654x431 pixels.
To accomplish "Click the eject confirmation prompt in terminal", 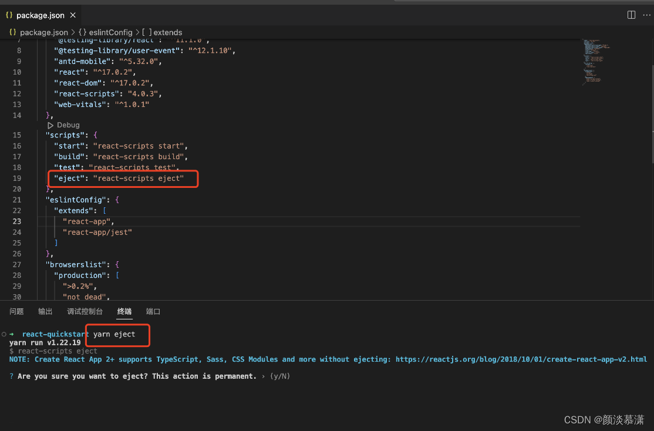I will [x=137, y=376].
